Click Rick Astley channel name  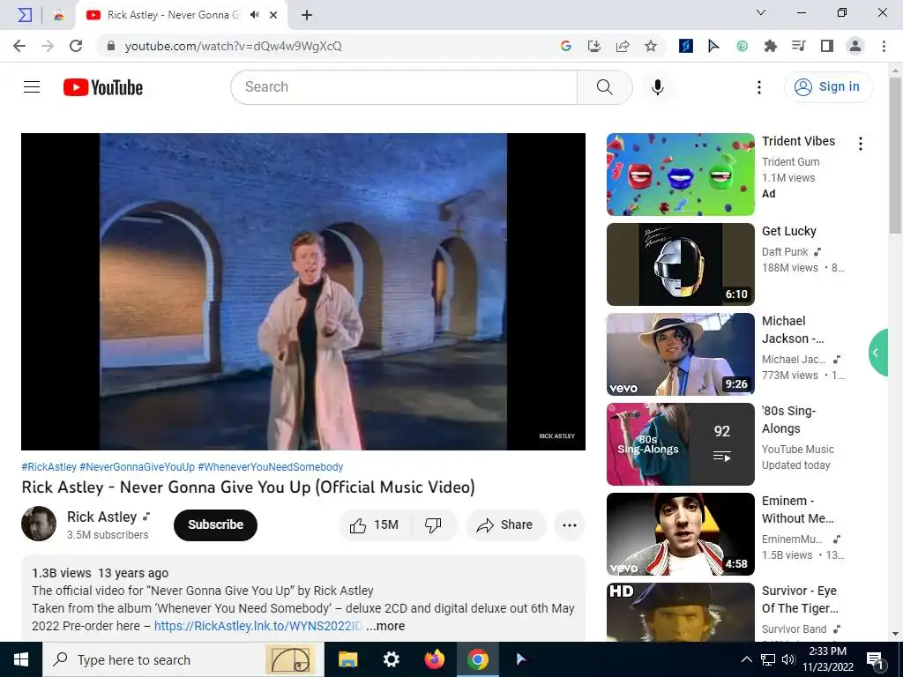point(102,517)
